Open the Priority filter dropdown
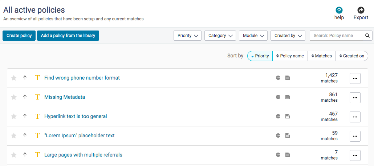Screen dimensions: 374x166 coord(187,36)
